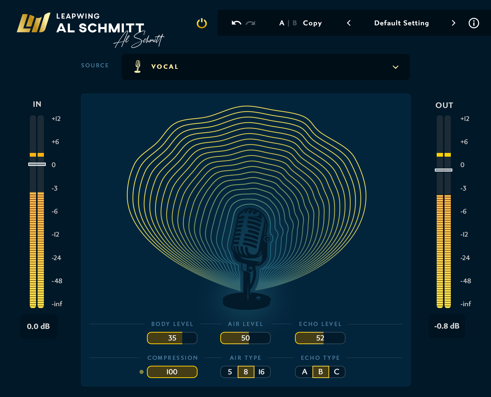Adjust the Body Level value slider

pyautogui.click(x=172, y=338)
